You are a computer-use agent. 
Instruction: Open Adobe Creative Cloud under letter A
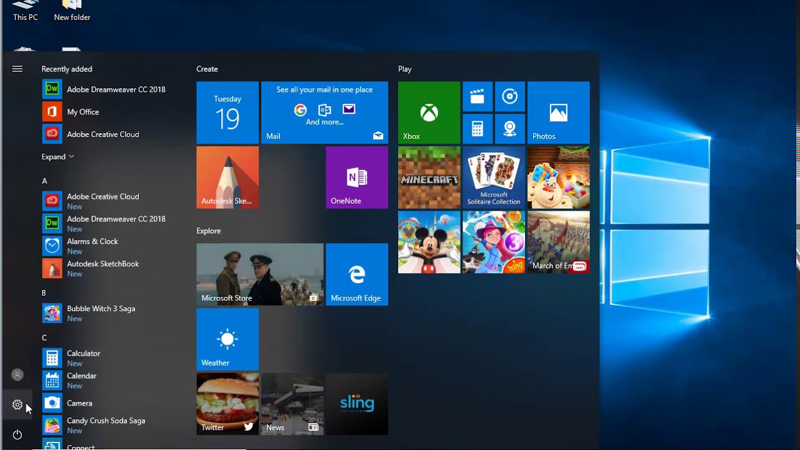coord(112,201)
